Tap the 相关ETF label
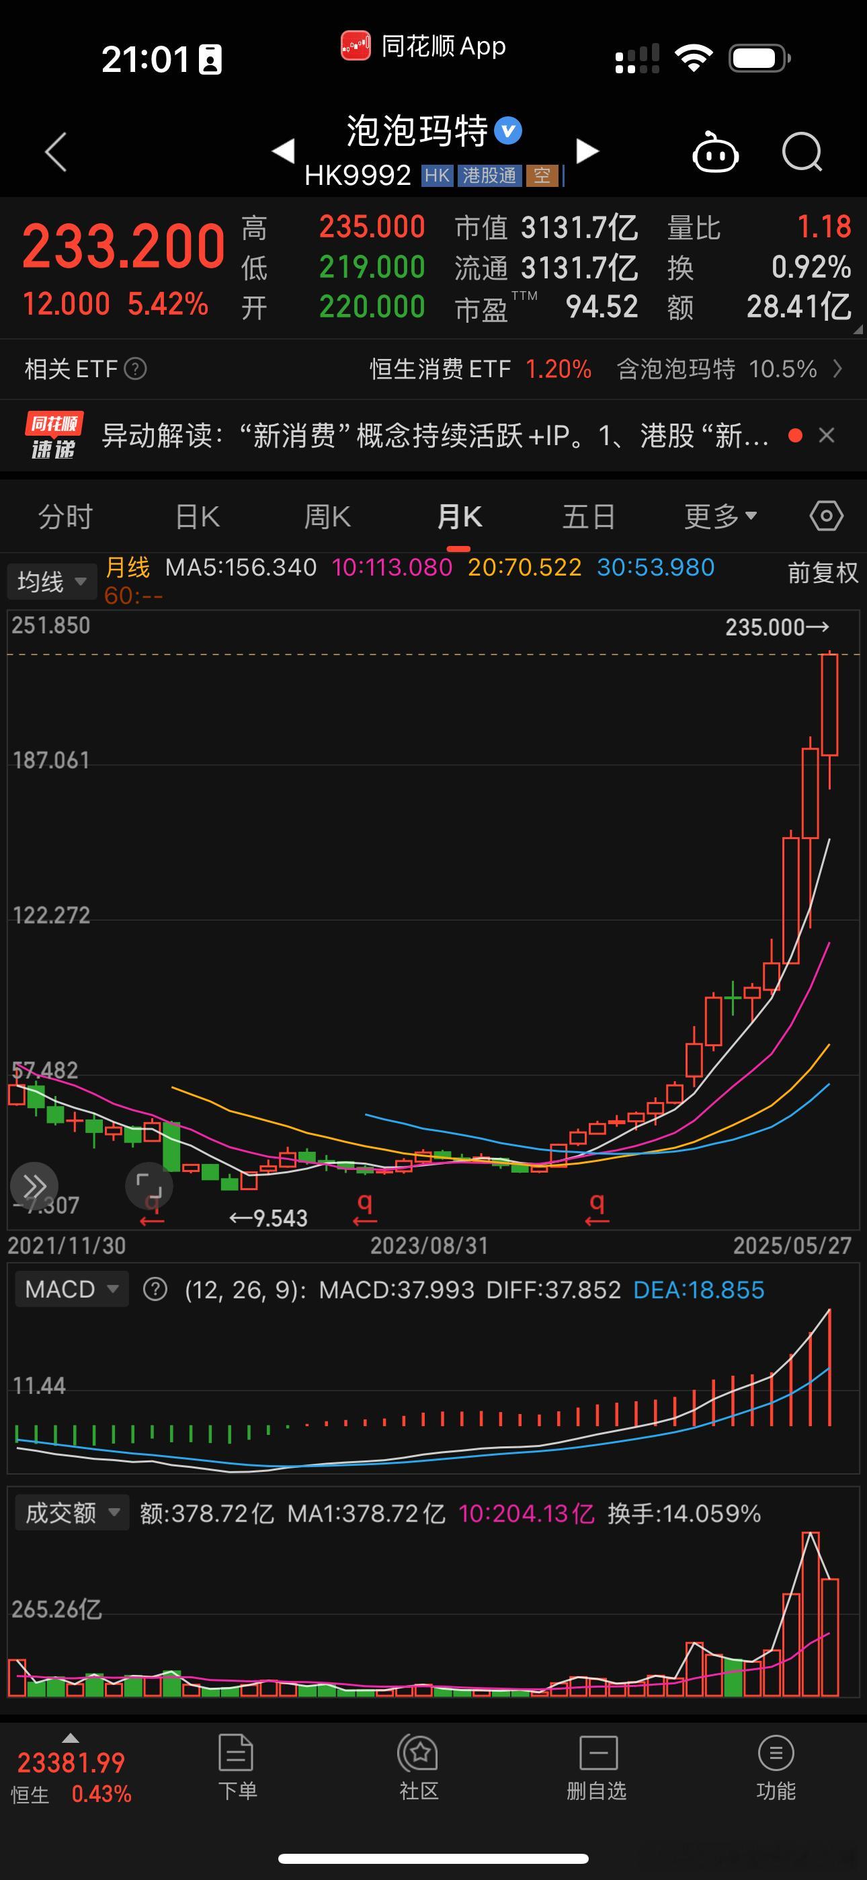Viewport: 867px width, 1880px height. tap(71, 368)
